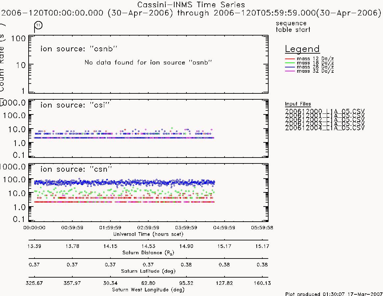Click the ion source "csn" panel label
The height and width of the screenshot is (296, 383).
(x=76, y=169)
